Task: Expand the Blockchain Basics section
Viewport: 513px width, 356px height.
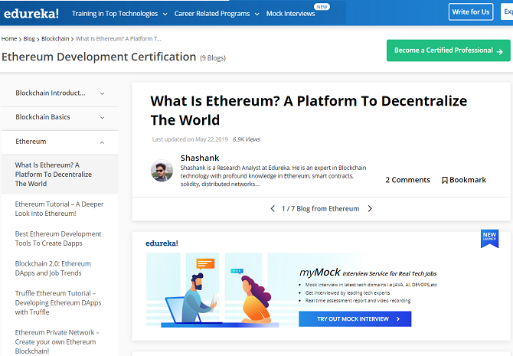Action: (60, 117)
